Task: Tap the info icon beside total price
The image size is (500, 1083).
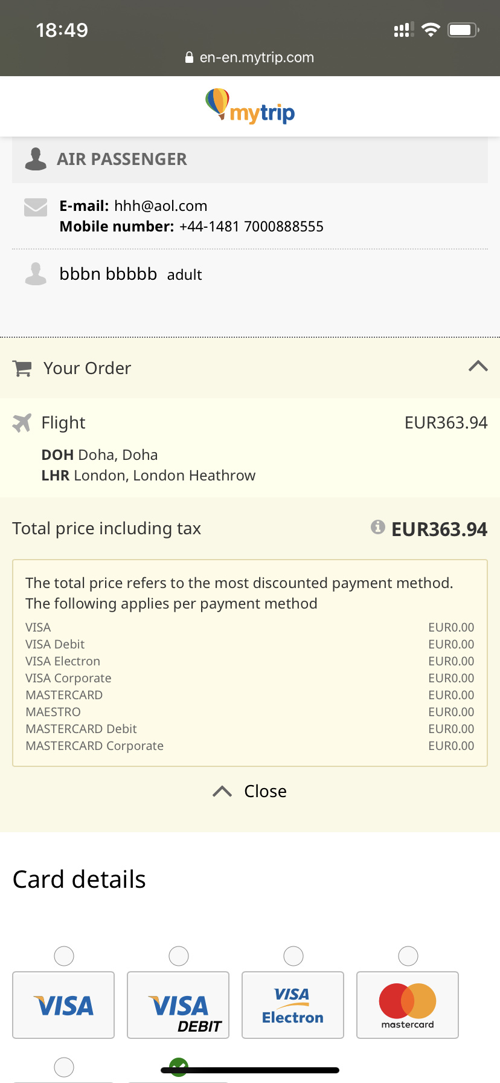Action: pos(378,527)
